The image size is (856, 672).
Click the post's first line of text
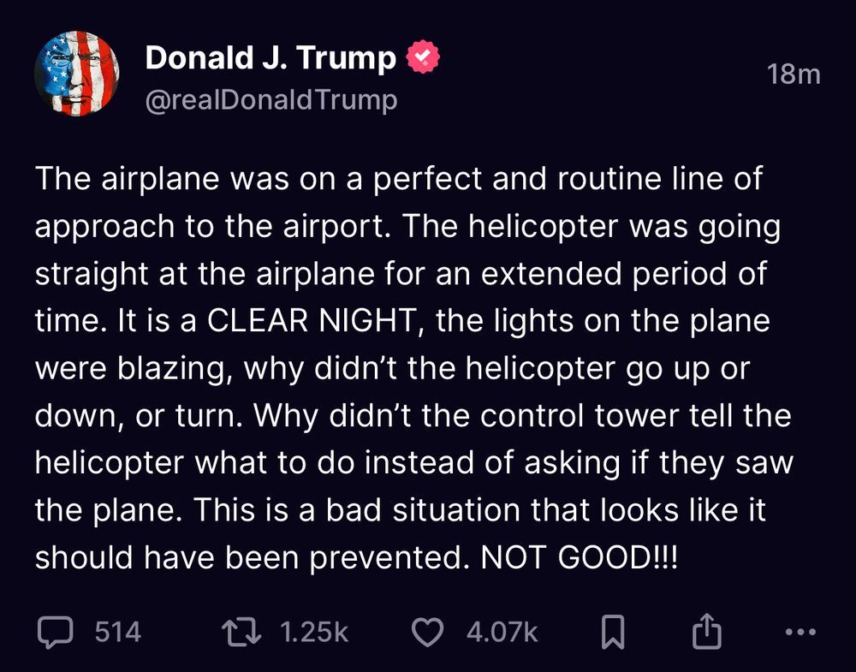[398, 180]
